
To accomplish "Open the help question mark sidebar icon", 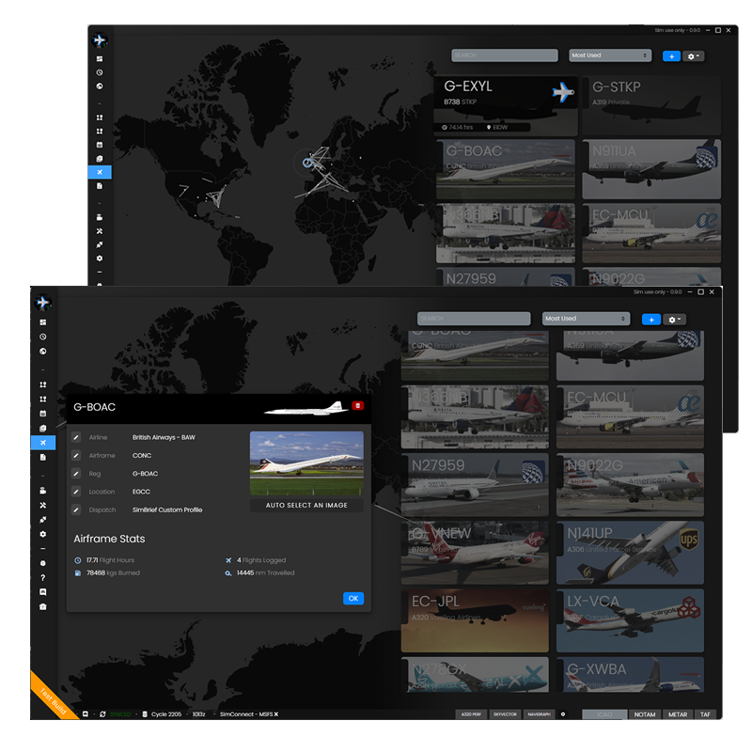I will click(43, 577).
